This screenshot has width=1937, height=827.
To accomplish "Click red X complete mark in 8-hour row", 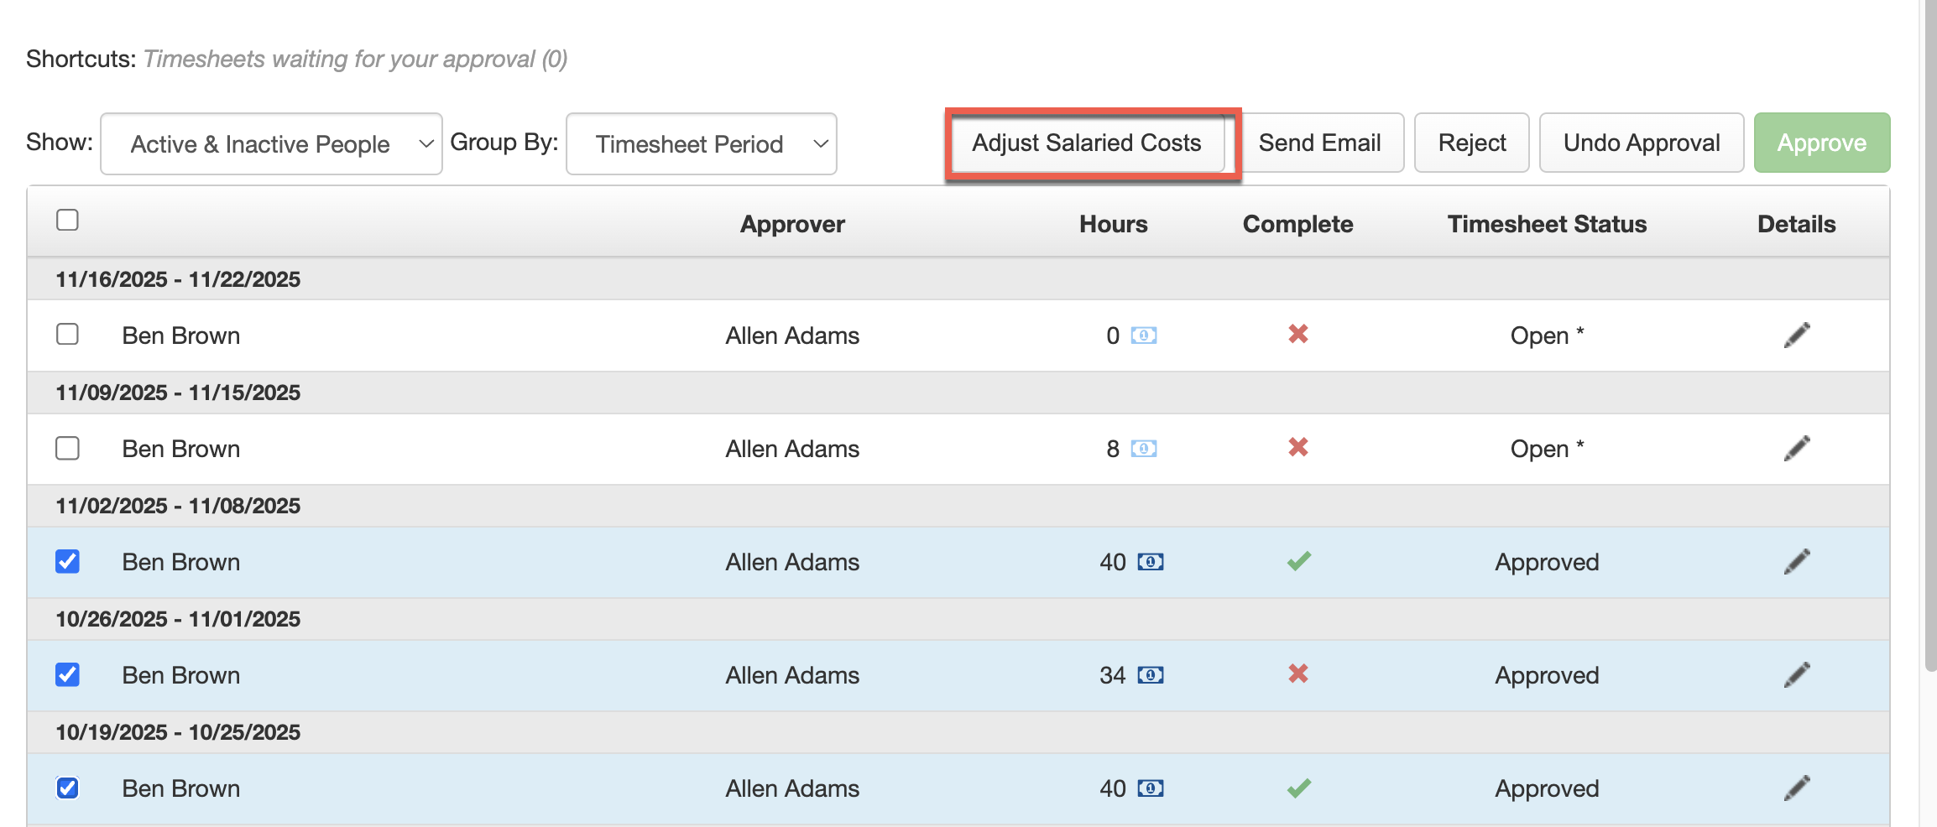I will pyautogui.click(x=1298, y=447).
